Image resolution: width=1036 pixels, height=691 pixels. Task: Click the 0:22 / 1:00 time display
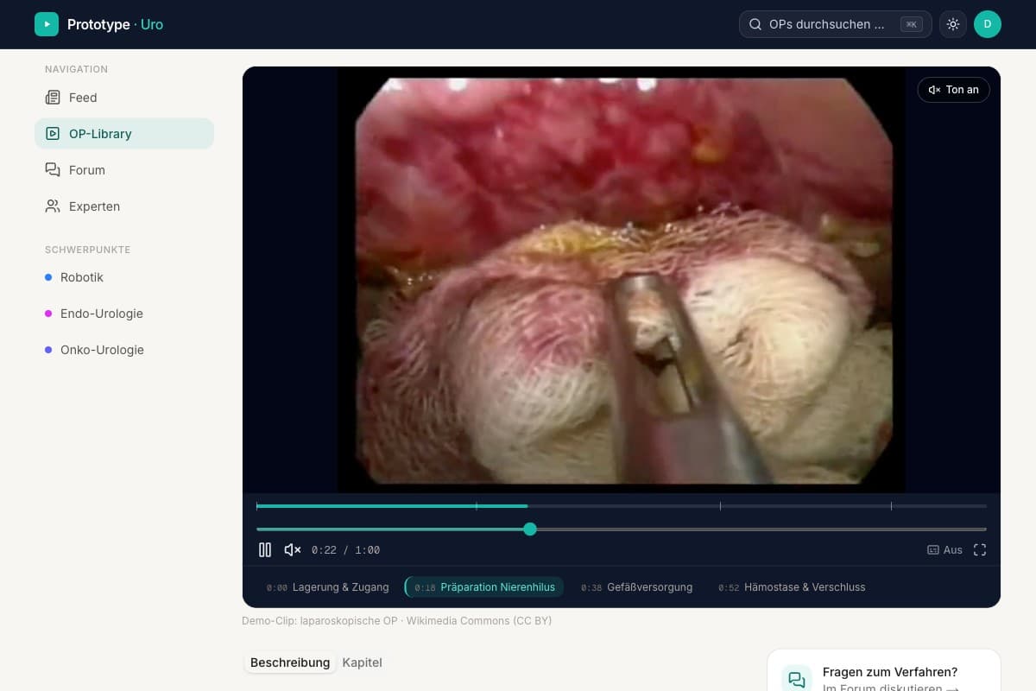345,550
